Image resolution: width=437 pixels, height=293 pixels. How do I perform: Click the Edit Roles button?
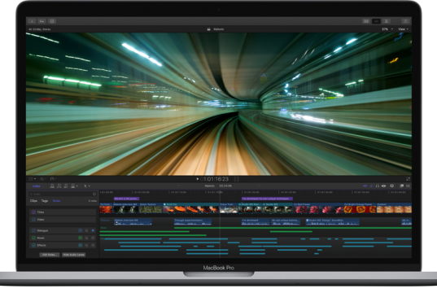[x=50, y=255]
